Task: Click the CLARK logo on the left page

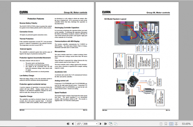Action: click(23, 12)
